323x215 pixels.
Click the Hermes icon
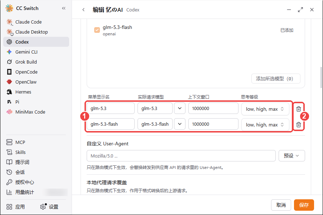pyautogui.click(x=9, y=92)
